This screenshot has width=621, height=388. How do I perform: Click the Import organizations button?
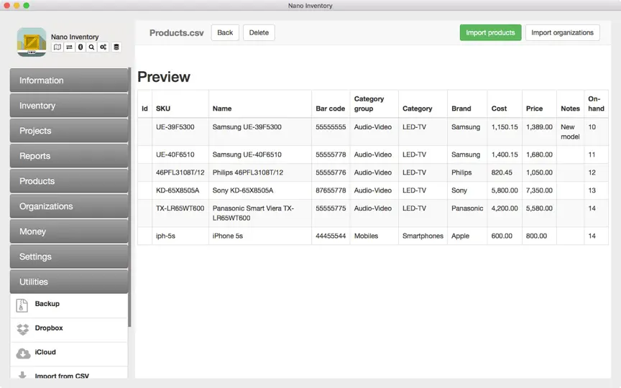[562, 32]
